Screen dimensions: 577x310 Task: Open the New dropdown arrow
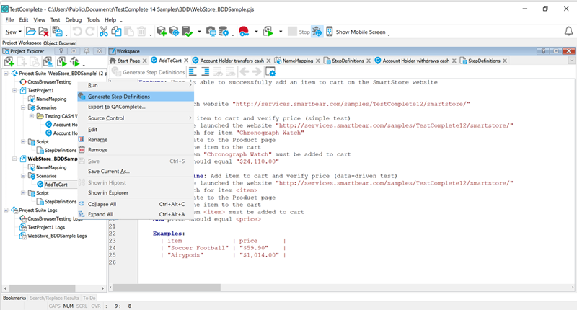click(20, 32)
